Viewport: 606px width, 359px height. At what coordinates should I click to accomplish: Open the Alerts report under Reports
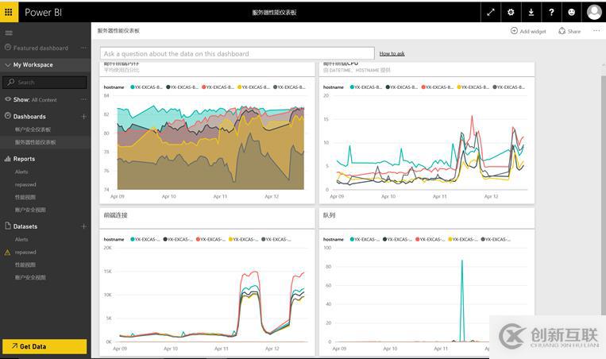21,172
